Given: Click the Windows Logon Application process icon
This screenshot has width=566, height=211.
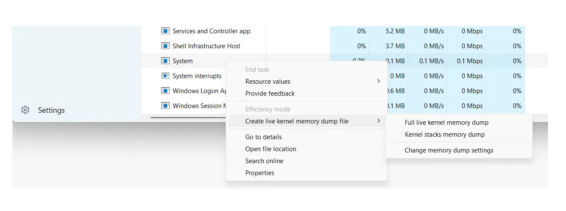Looking at the screenshot, I should point(165,91).
